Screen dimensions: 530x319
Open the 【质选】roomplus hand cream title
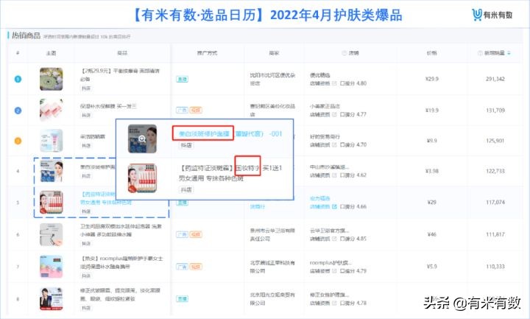click(x=121, y=262)
